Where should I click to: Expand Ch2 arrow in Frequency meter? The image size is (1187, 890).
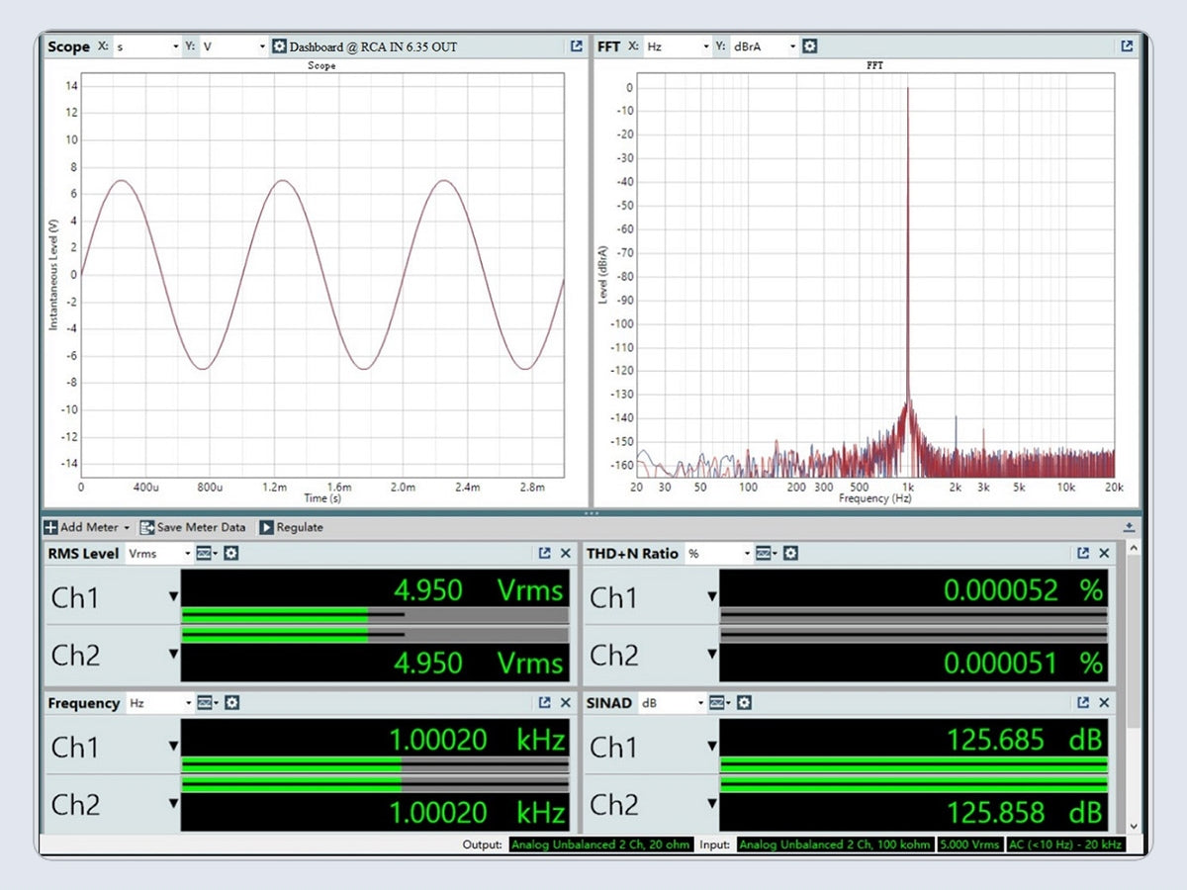tap(174, 803)
